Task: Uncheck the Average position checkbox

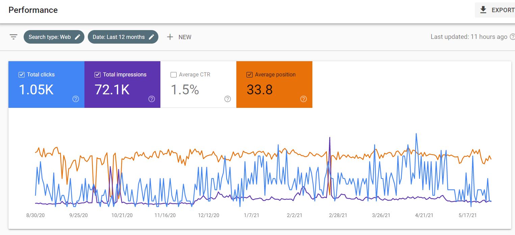Action: (x=250, y=75)
